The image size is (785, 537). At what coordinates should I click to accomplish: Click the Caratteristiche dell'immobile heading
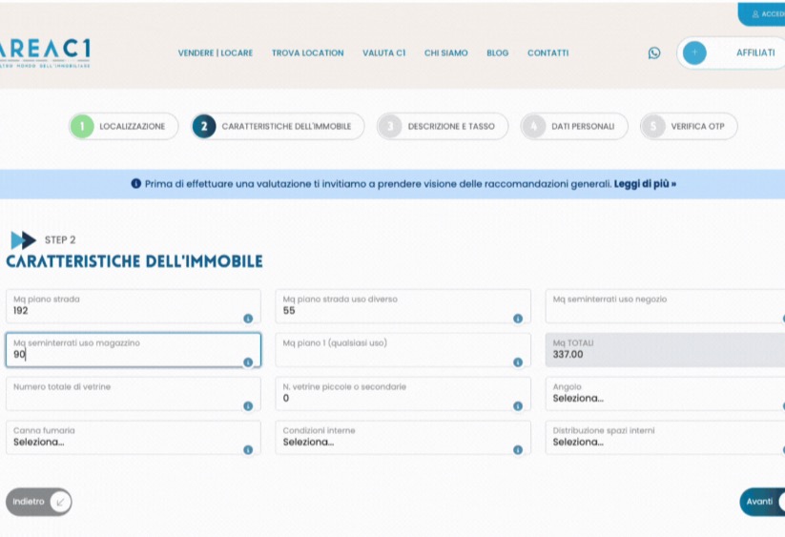pos(134,261)
